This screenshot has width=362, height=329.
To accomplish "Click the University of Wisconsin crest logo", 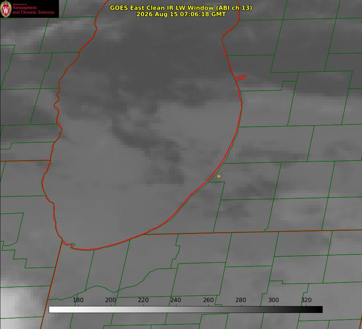I will 6,9.
